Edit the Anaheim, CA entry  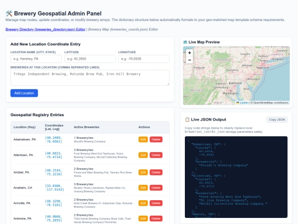[x=143, y=188]
